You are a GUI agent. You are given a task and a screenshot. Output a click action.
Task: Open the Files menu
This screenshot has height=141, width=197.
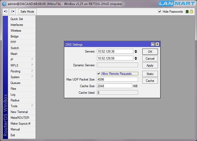tap(22, 89)
